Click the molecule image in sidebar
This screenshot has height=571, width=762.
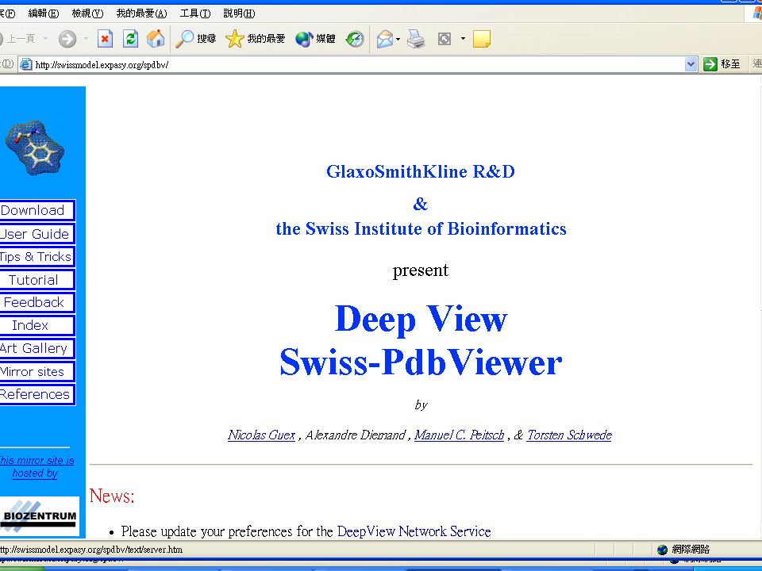pos(35,148)
